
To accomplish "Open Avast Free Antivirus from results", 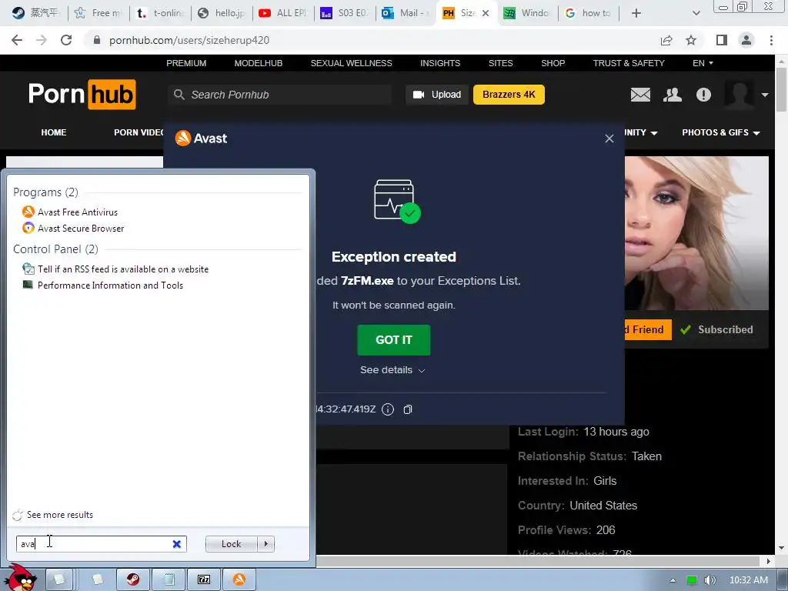I will click(x=70, y=212).
